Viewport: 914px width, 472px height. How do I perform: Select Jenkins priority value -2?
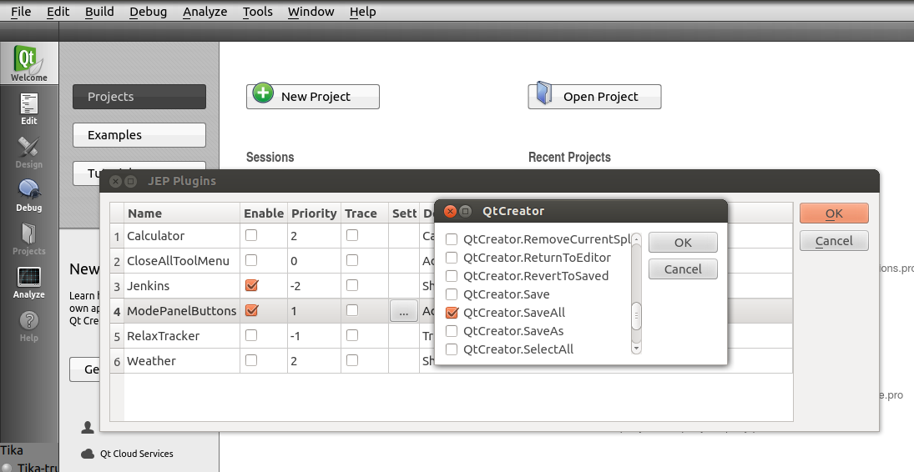[x=314, y=286]
